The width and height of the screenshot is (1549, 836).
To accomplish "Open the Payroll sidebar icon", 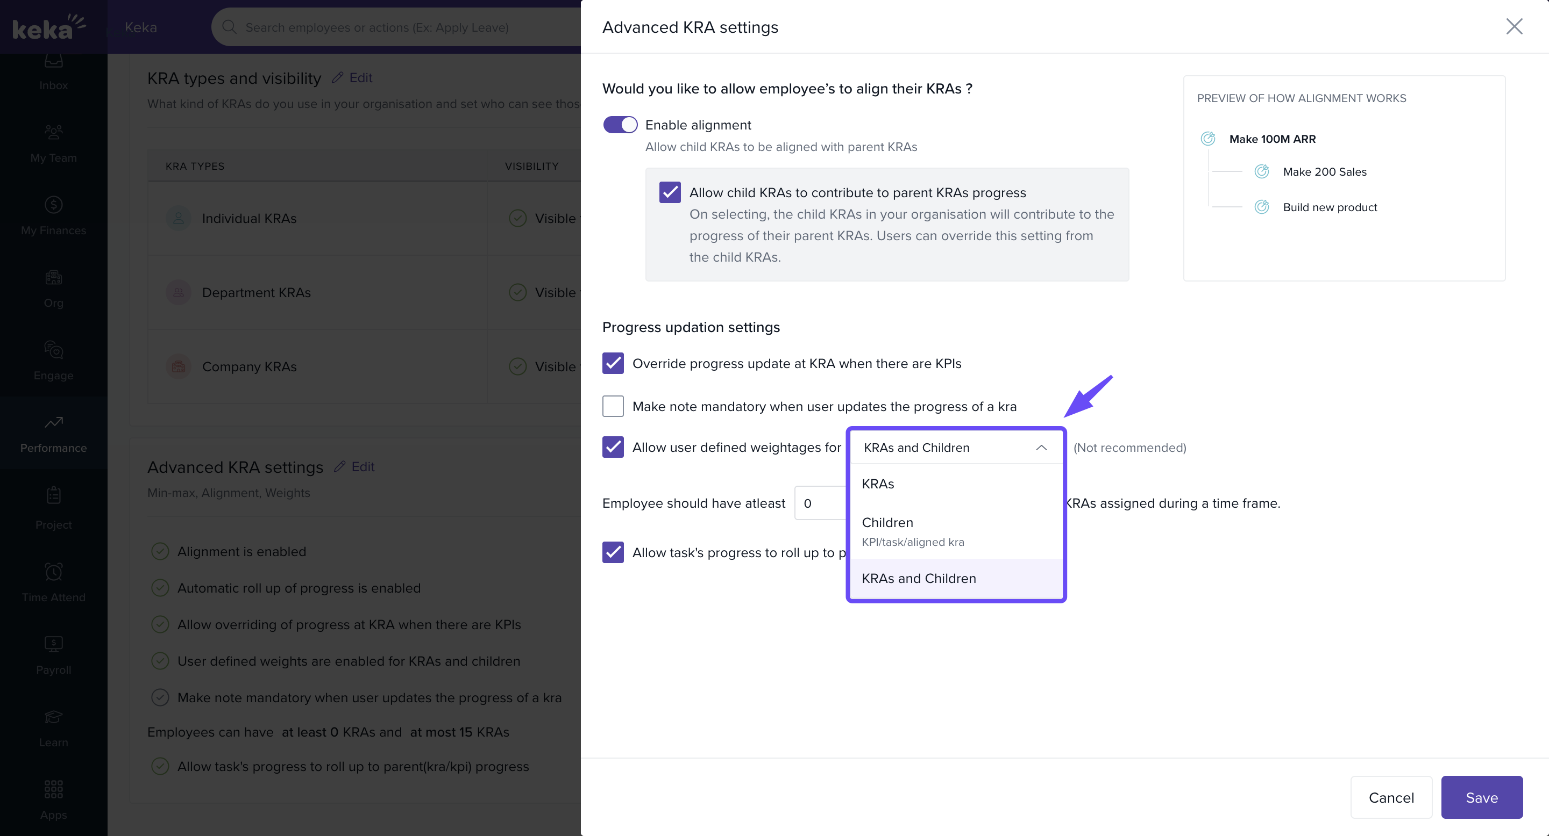I will (54, 644).
